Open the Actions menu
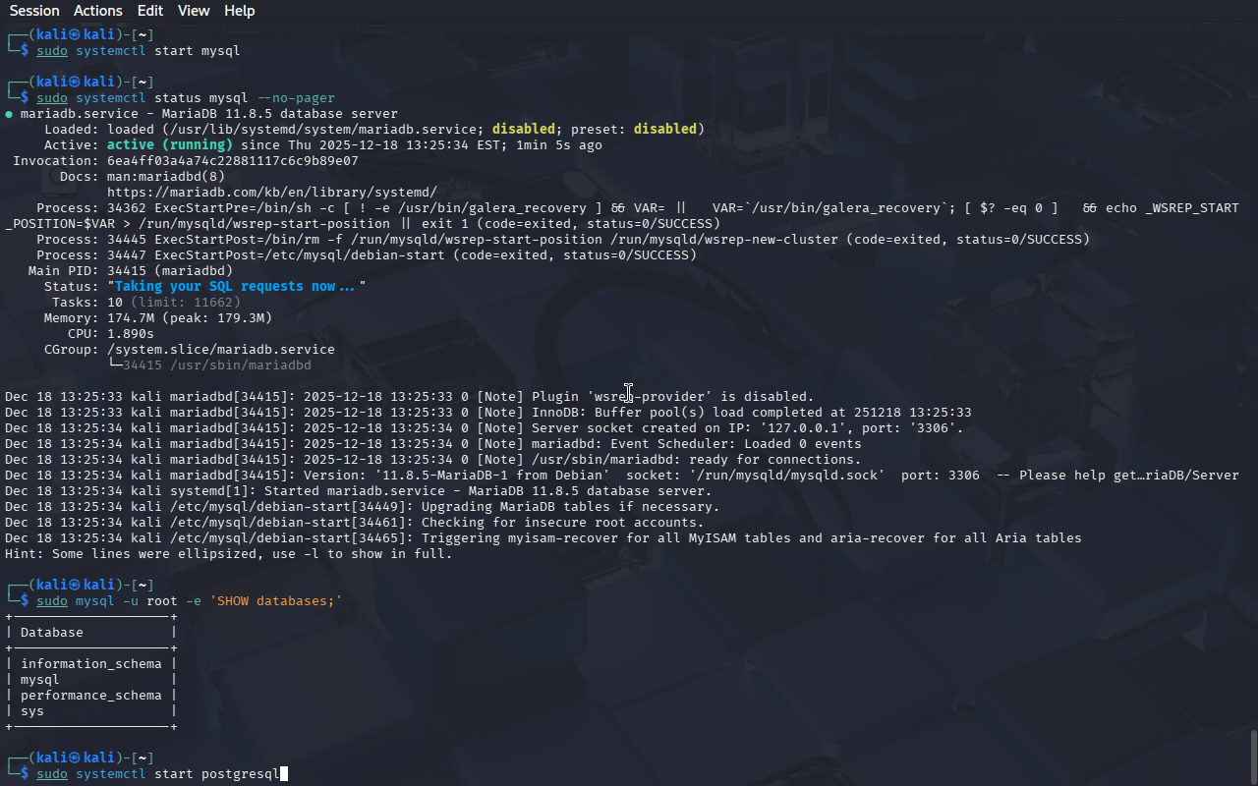 point(98,11)
